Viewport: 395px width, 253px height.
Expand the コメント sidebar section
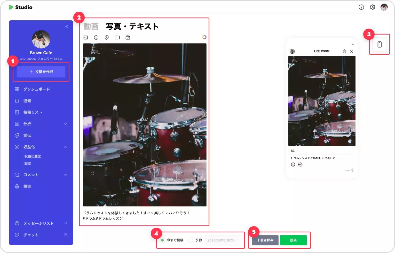pyautogui.click(x=65, y=175)
